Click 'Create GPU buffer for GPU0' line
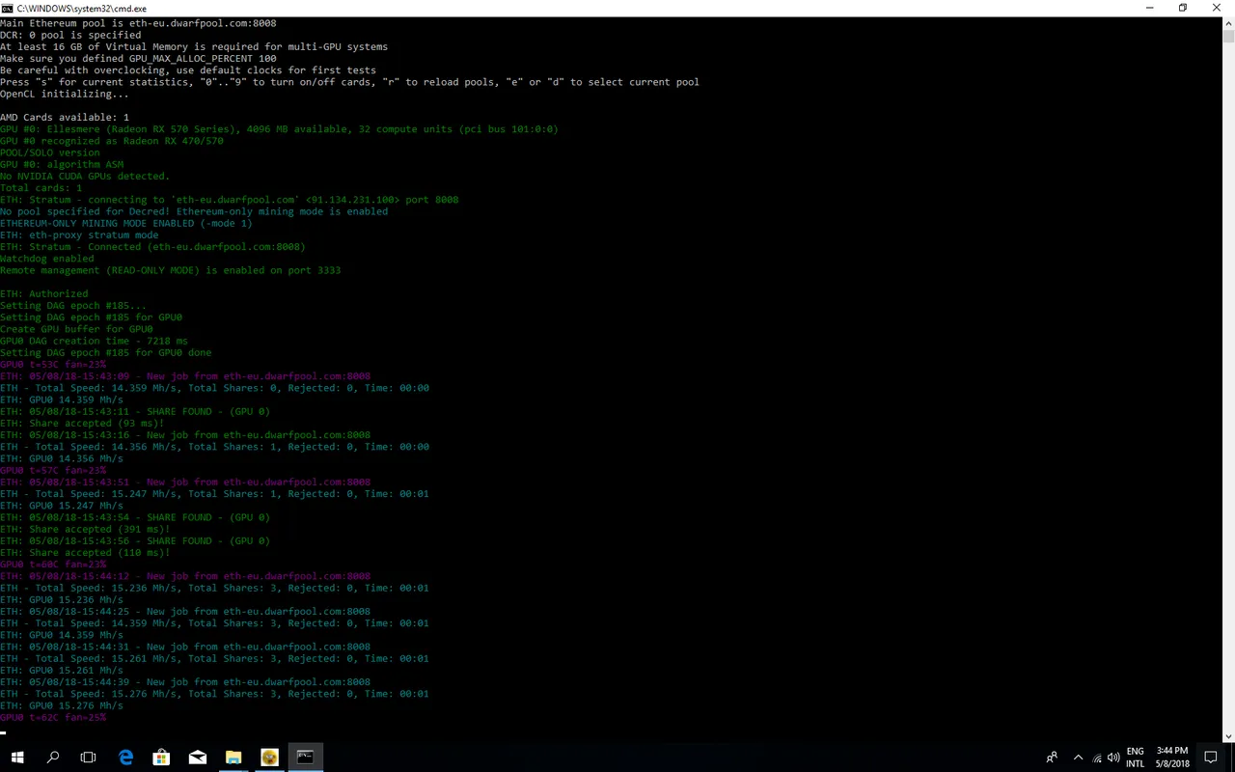Screen dimensions: 1235x772 [76, 329]
